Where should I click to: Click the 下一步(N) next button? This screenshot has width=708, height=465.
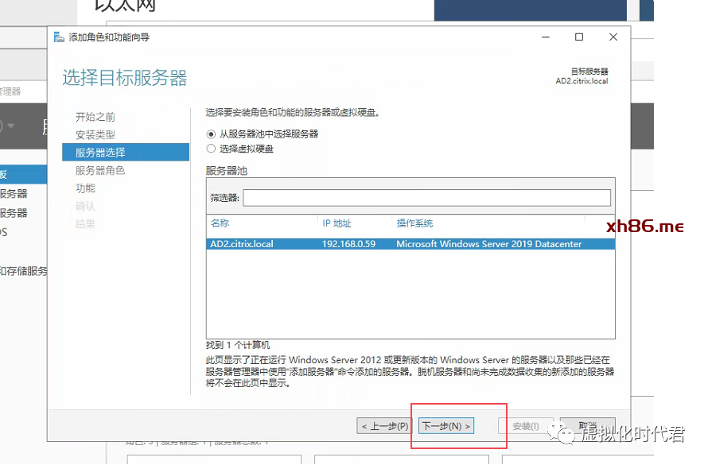coord(446,426)
